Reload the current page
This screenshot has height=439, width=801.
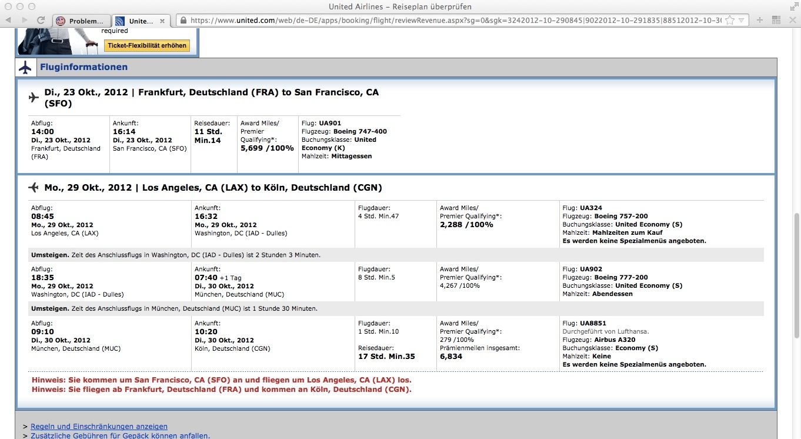(x=41, y=21)
